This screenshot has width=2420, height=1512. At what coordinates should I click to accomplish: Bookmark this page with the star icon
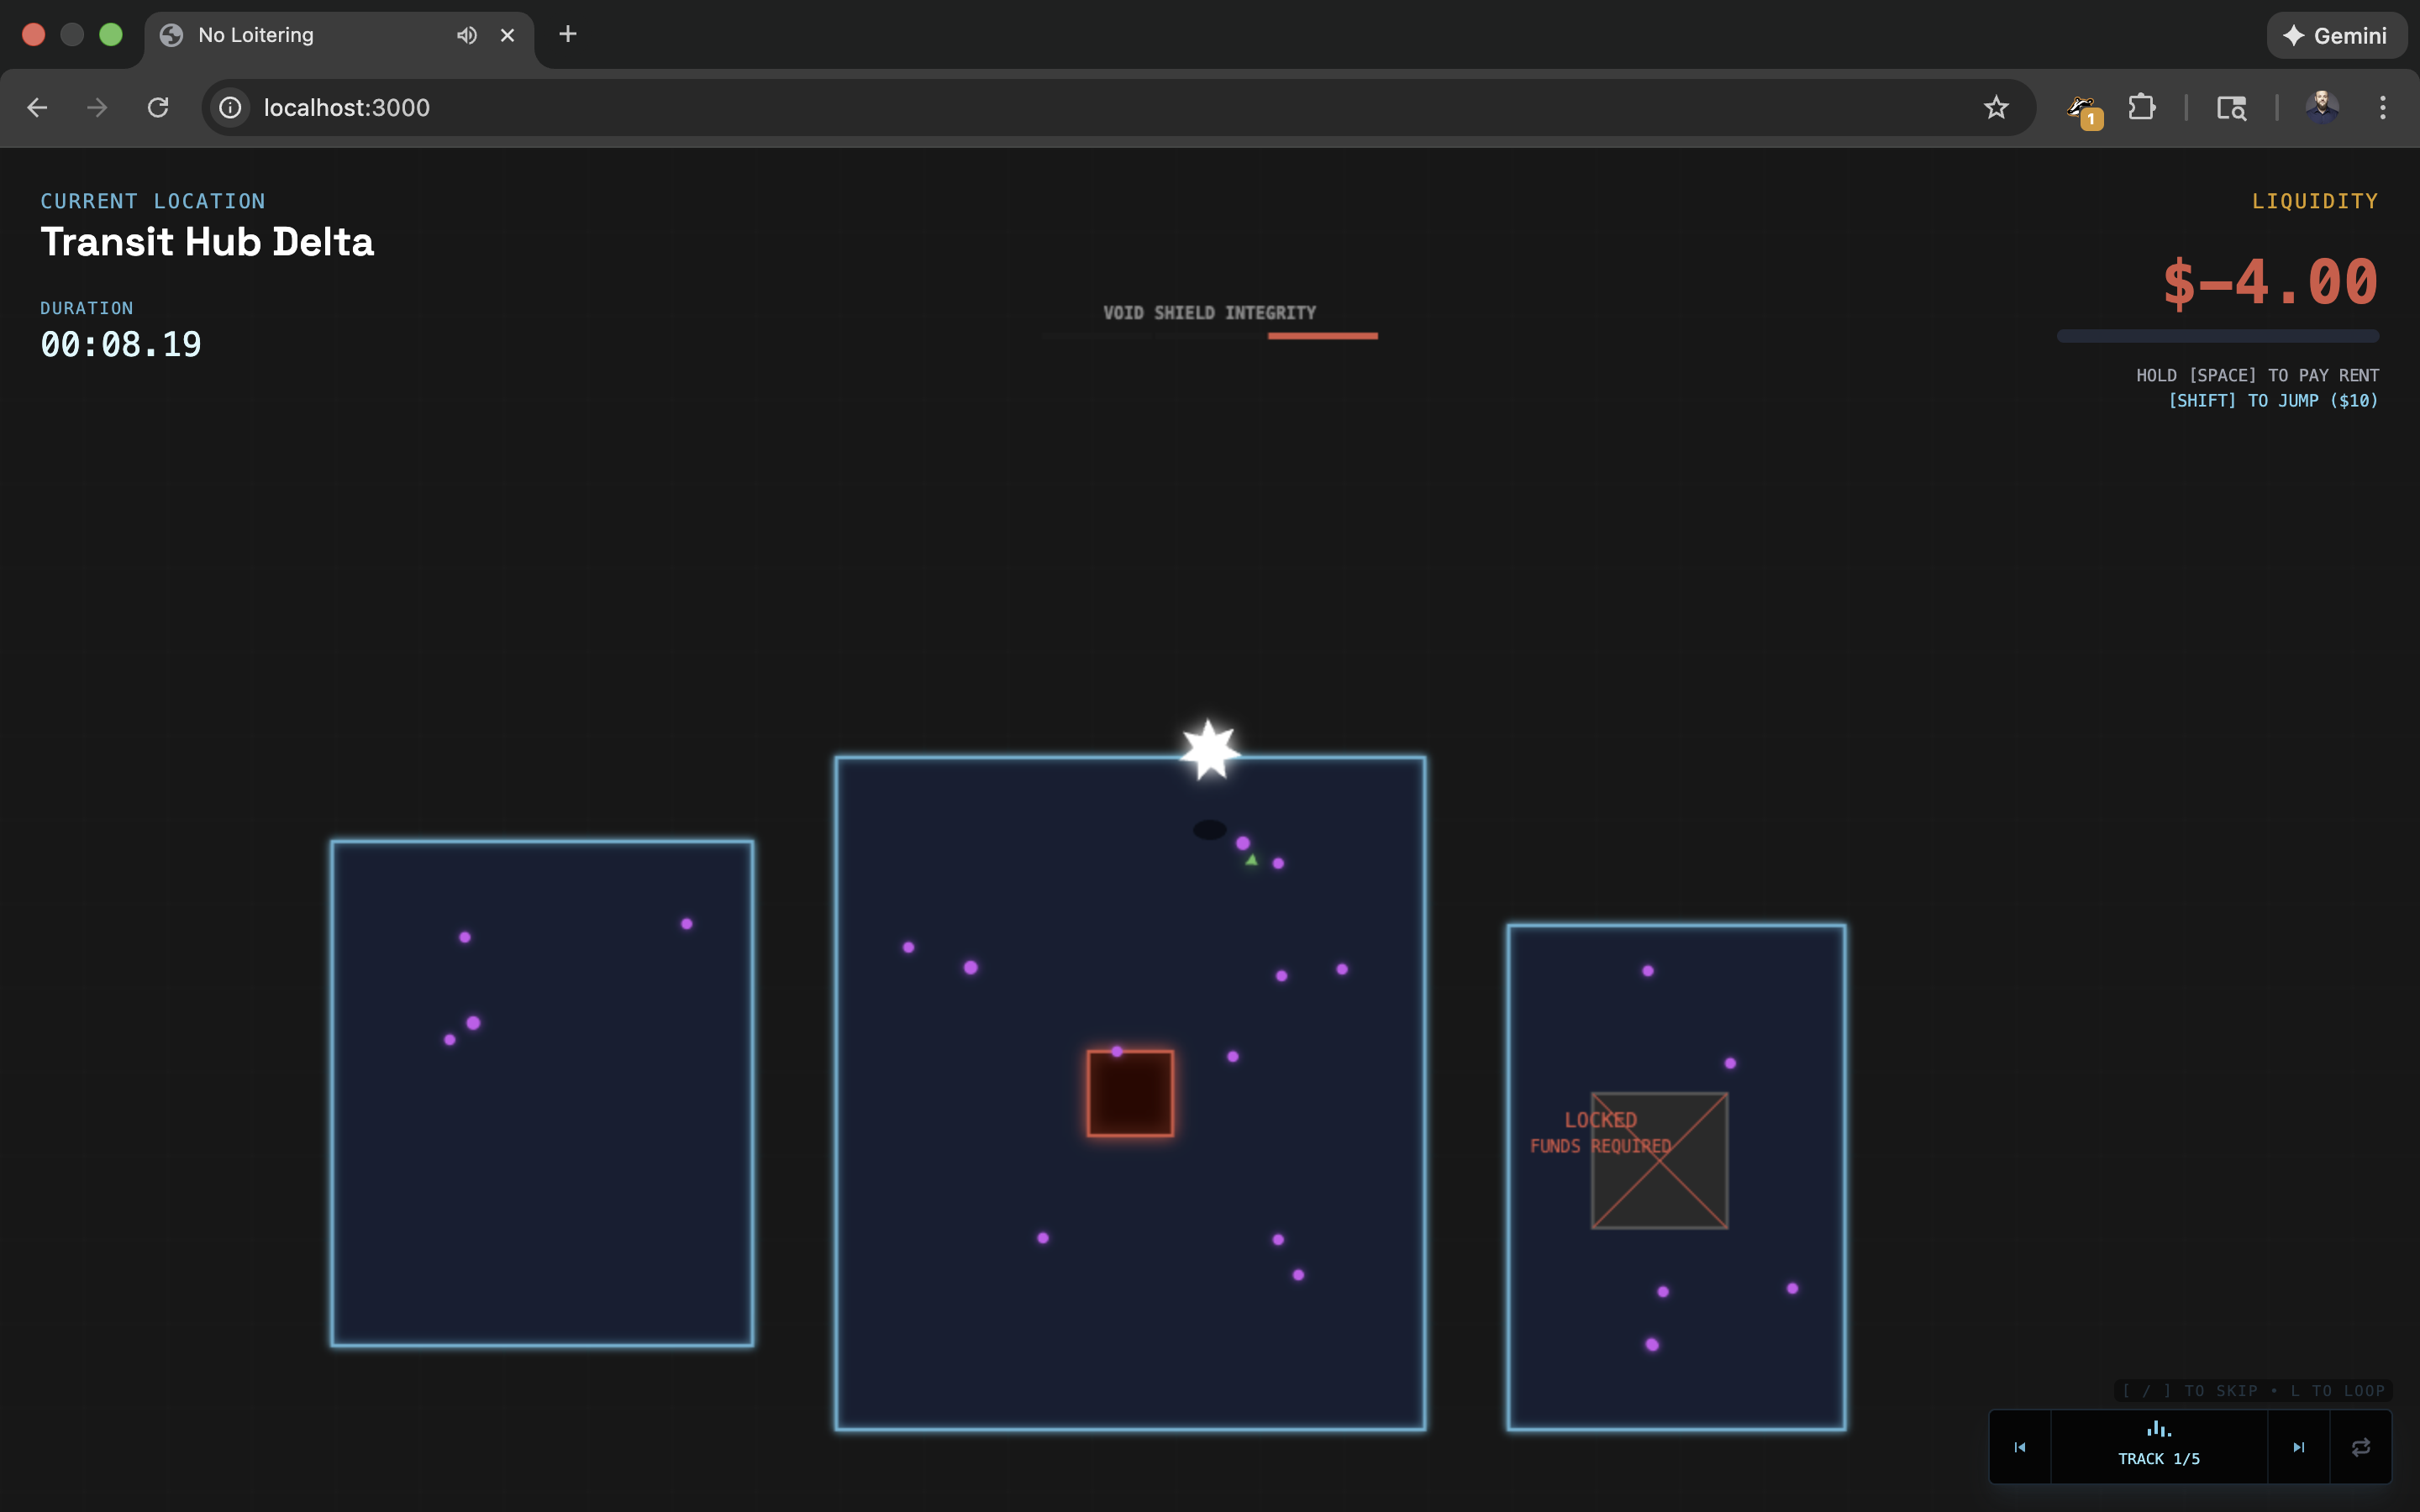[1995, 107]
